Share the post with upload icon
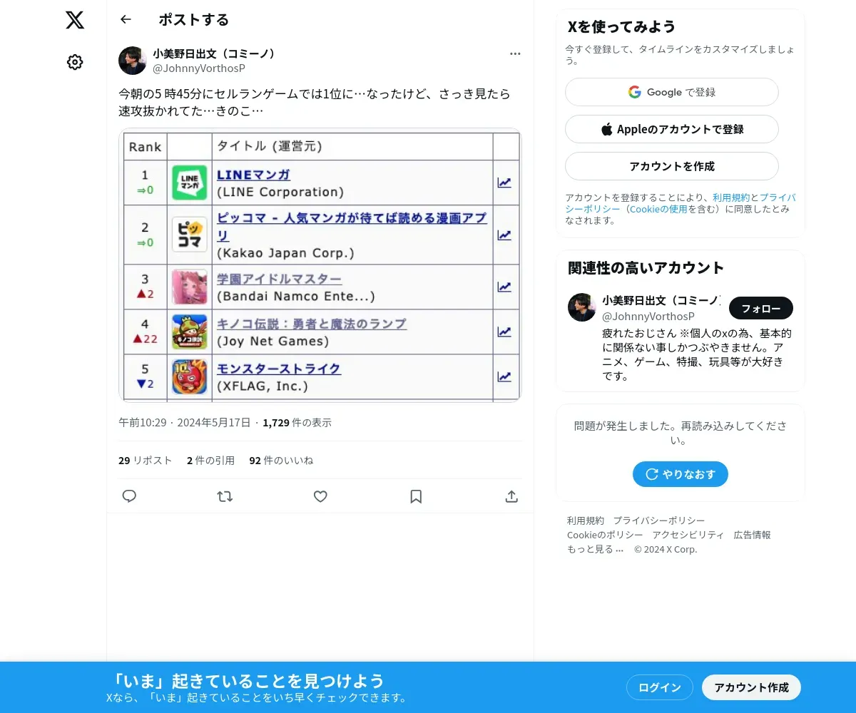The image size is (856, 713). 511,496
